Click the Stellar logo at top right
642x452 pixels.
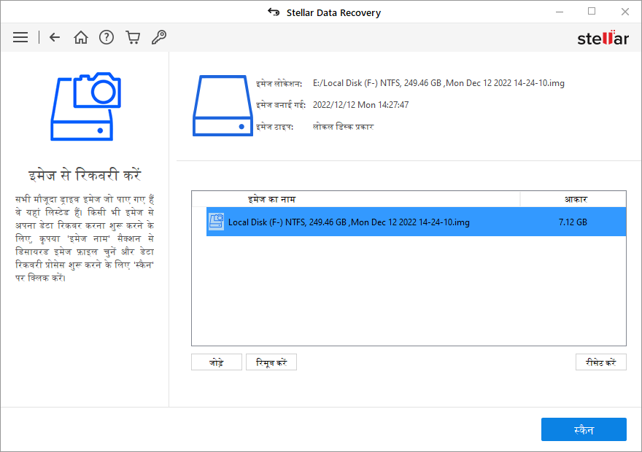(x=603, y=38)
